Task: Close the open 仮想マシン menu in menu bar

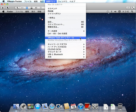Action: pyautogui.click(x=51, y=1)
